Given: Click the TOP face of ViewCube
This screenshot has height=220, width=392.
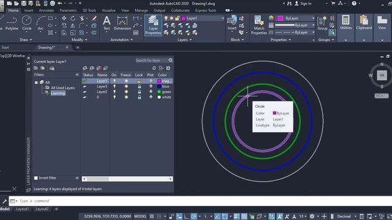Looking at the screenshot, I should pyautogui.click(x=382, y=75).
